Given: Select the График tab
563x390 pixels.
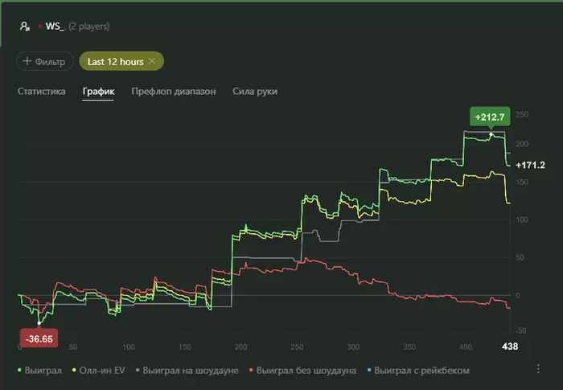Looking at the screenshot, I should click(x=98, y=91).
